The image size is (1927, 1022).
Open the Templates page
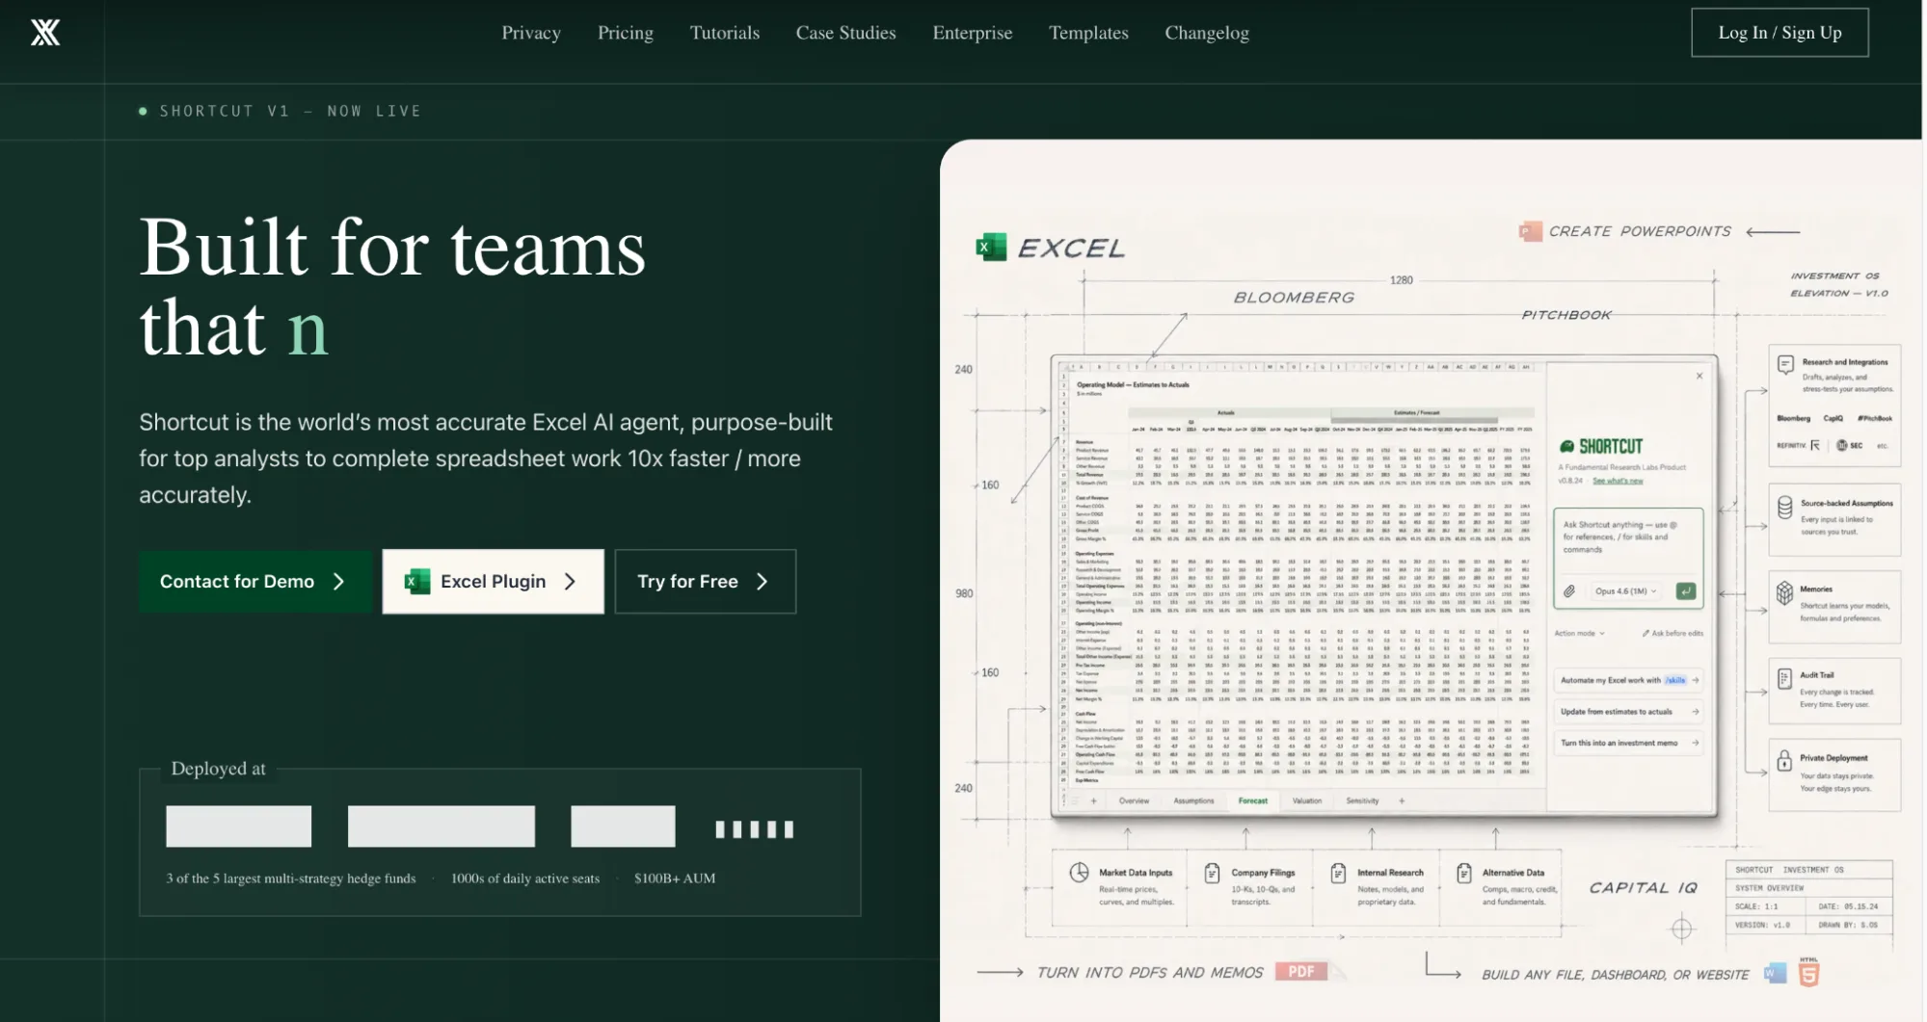click(x=1088, y=33)
